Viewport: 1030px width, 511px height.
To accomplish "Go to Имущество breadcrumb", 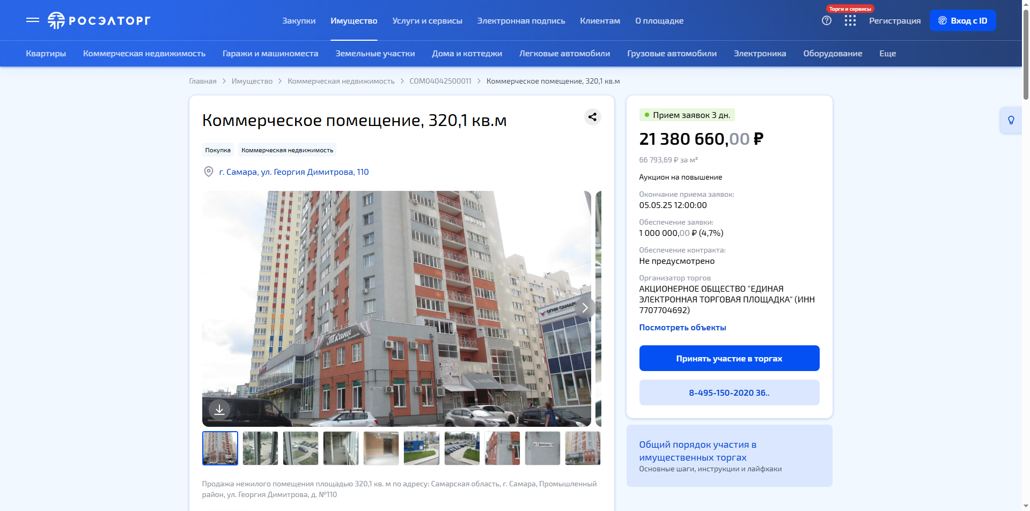I will (252, 81).
